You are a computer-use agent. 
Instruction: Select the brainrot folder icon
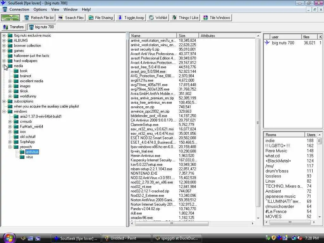[x=16, y=76]
